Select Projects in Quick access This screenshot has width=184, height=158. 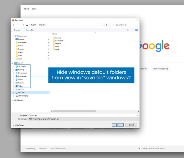[x=21, y=49]
